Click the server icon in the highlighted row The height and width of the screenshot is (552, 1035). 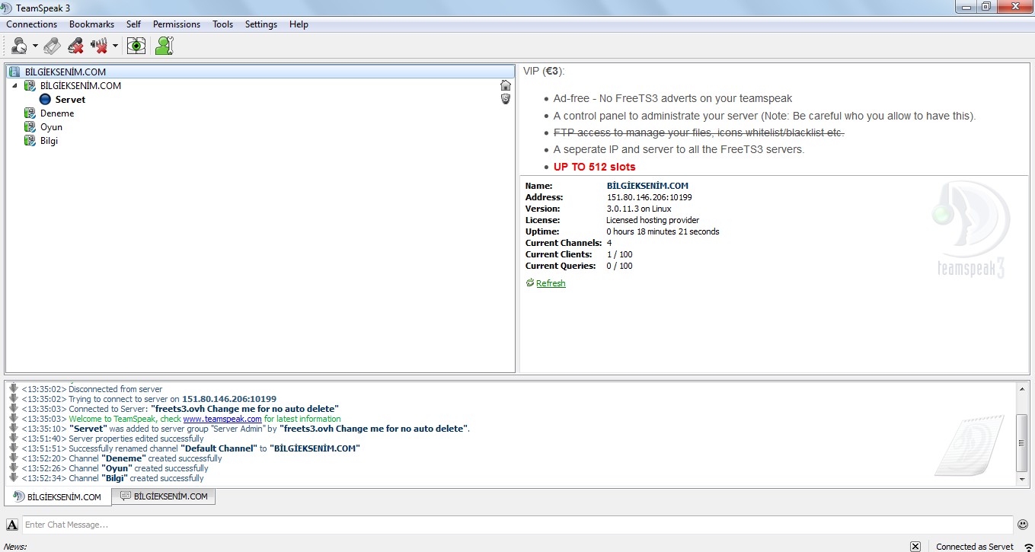pos(14,72)
